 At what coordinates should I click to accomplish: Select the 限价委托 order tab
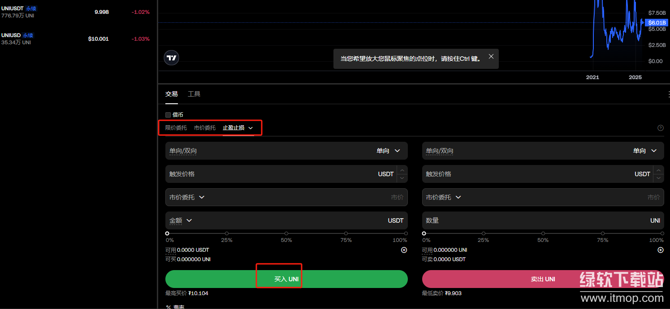(x=176, y=128)
